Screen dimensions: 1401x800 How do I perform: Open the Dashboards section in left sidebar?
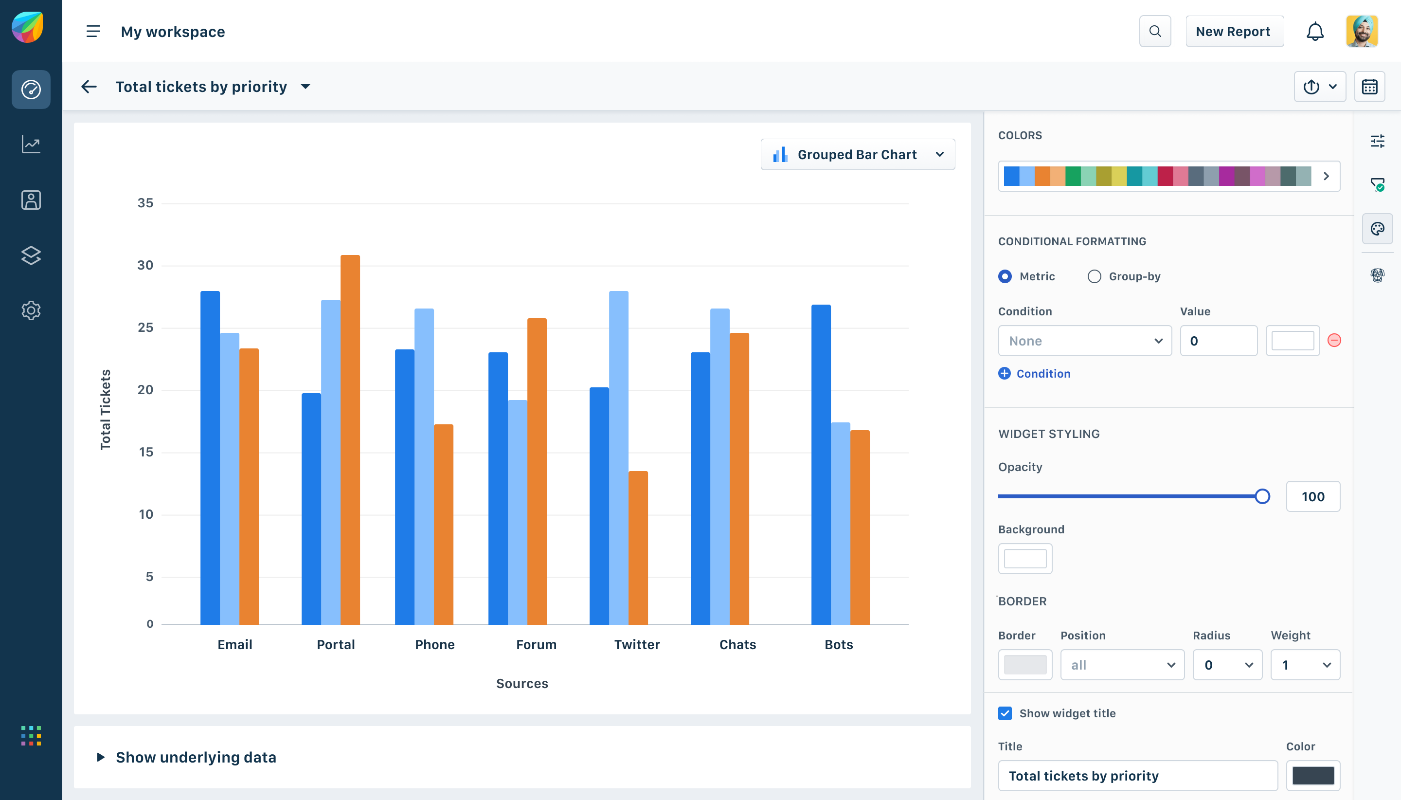[31, 89]
